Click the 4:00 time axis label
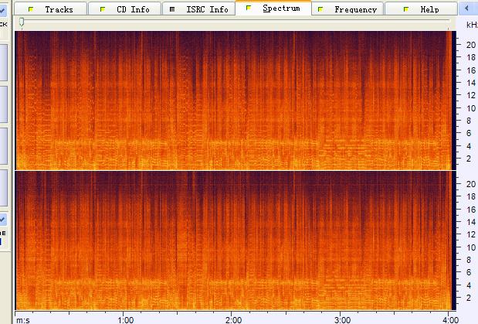The height and width of the screenshot is (324, 478). (450, 320)
